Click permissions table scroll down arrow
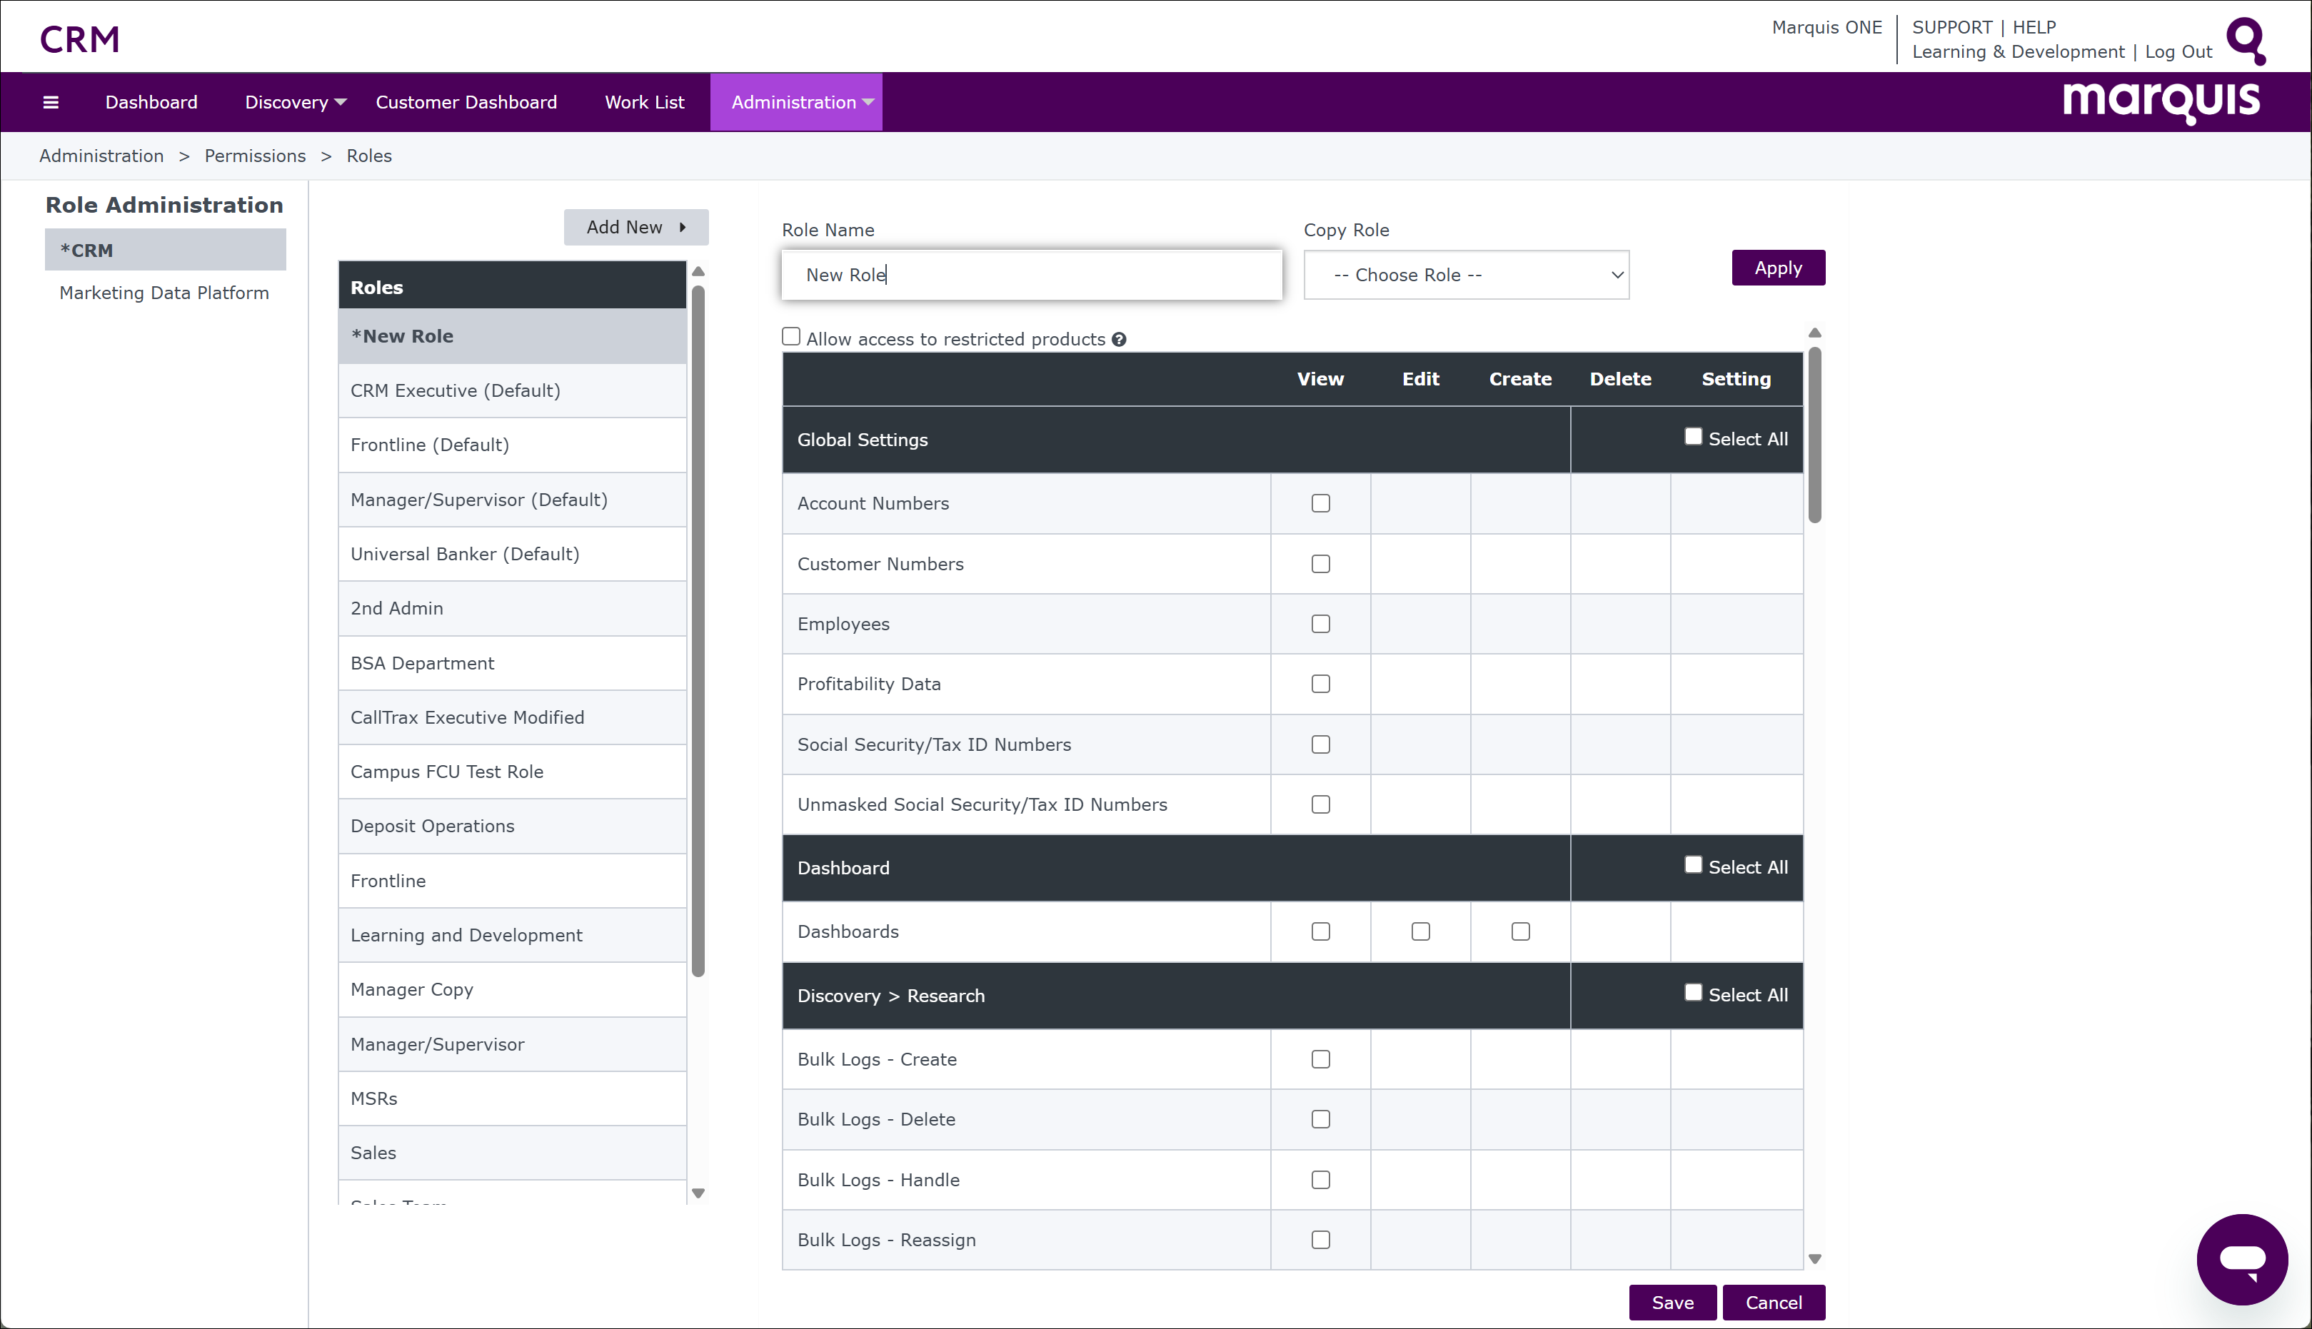The height and width of the screenshot is (1329, 2312). [1814, 1259]
